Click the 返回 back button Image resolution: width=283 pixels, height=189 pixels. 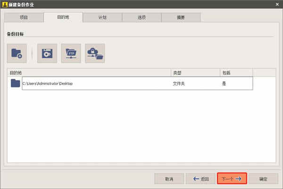point(201,179)
